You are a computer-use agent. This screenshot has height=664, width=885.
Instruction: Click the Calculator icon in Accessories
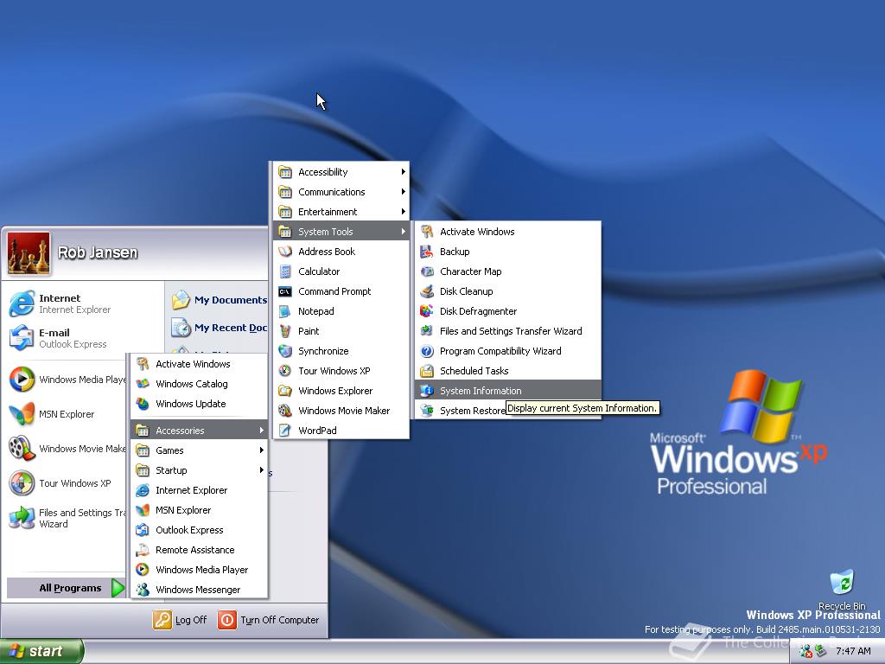pos(285,271)
